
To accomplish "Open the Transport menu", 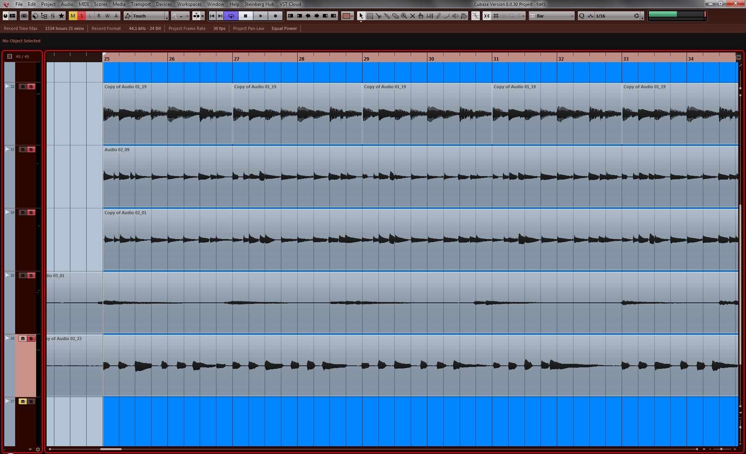I will (141, 4).
